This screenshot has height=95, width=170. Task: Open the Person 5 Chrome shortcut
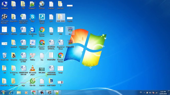[x=61, y=58]
